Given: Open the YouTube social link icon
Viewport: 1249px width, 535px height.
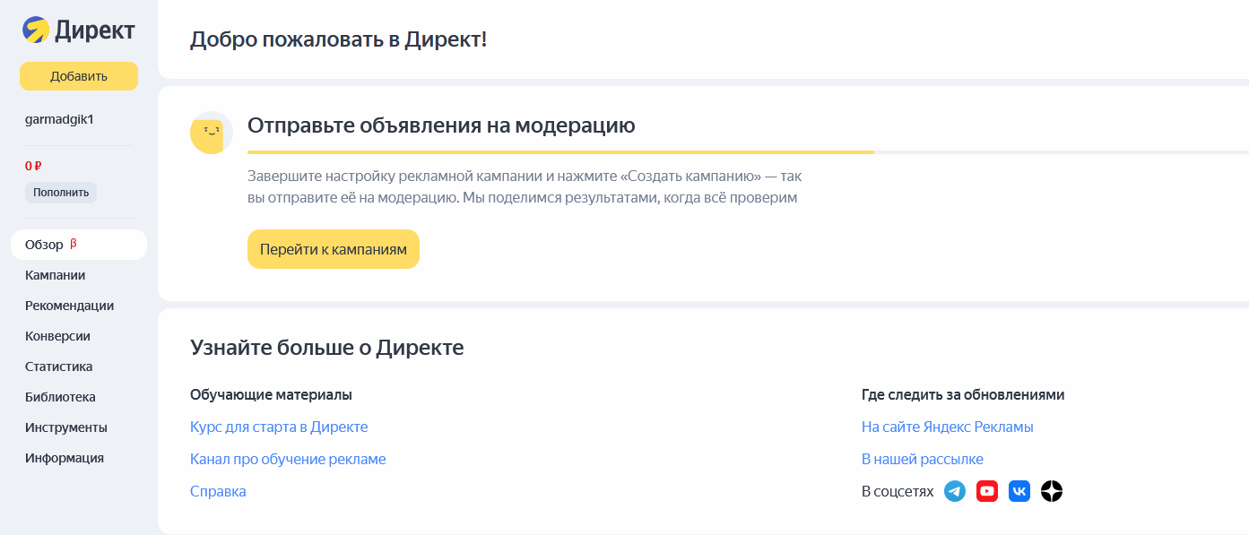Looking at the screenshot, I should pos(987,491).
